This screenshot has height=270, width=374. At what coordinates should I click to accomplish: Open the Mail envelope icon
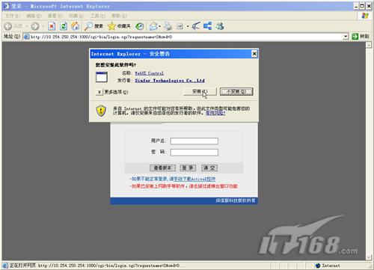(x=153, y=26)
